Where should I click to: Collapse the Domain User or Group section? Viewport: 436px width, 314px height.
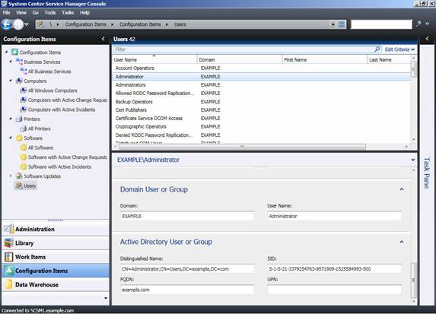(402, 189)
